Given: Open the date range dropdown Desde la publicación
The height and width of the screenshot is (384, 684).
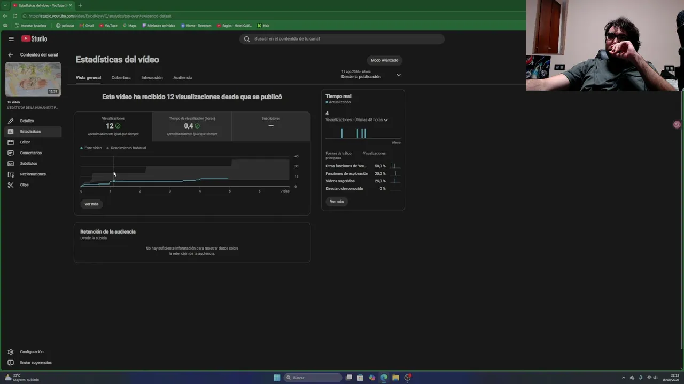Looking at the screenshot, I should click(371, 75).
